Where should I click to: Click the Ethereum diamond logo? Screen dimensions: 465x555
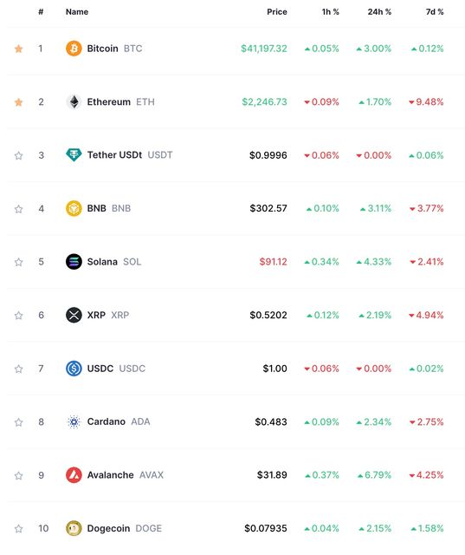(74, 102)
